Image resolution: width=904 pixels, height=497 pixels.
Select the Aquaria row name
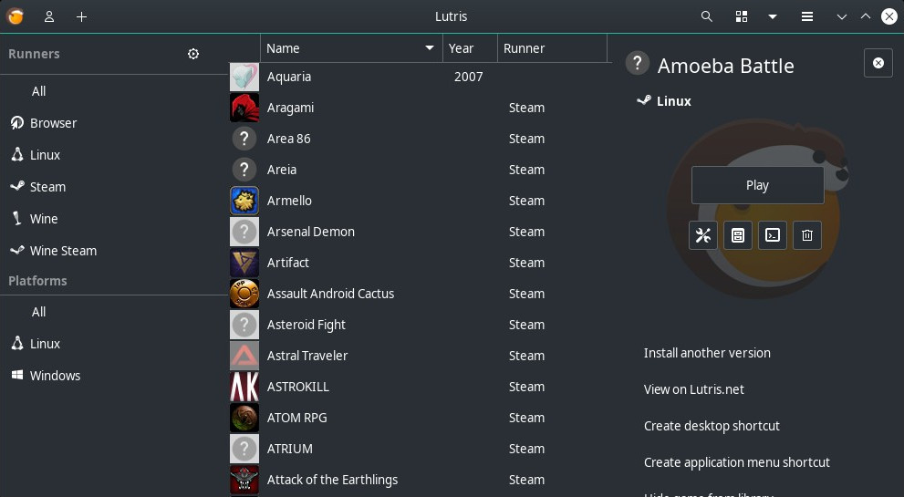[x=289, y=77]
